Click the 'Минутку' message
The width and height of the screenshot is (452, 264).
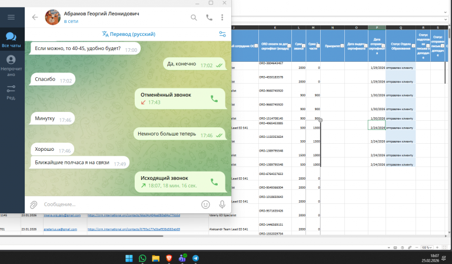(52, 118)
